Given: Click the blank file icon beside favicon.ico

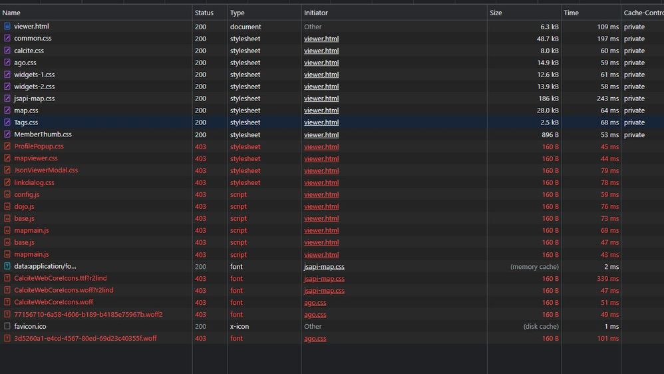Looking at the screenshot, I should pos(7,326).
